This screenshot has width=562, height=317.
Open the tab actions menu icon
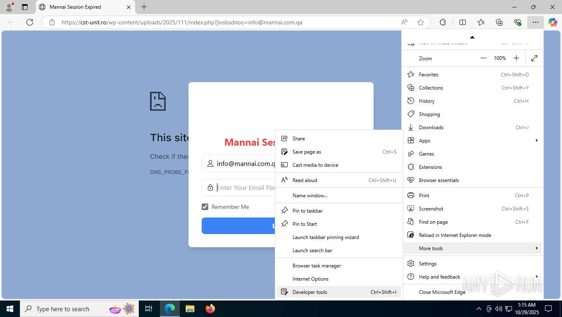pyautogui.click(x=25, y=7)
